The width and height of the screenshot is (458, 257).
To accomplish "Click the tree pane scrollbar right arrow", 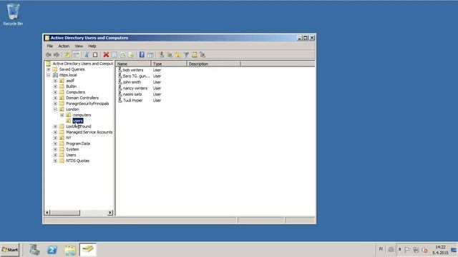I will pyautogui.click(x=110, y=213).
